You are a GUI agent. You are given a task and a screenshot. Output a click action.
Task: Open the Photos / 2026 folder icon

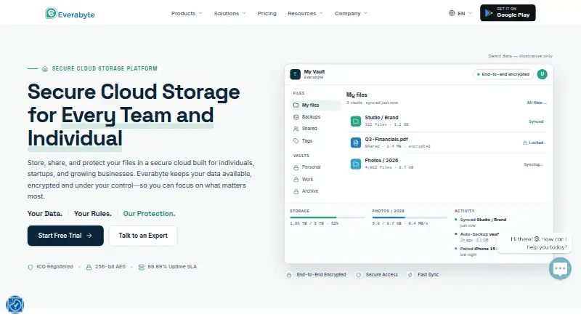coord(356,164)
